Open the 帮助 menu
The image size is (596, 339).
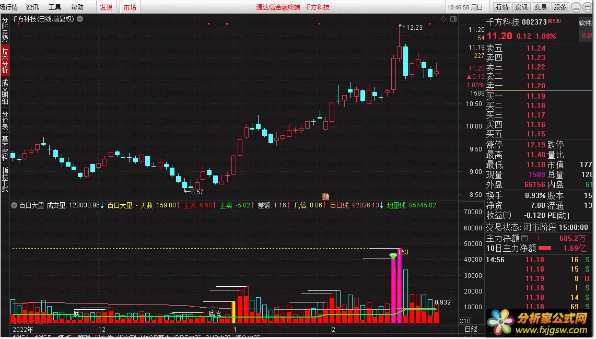click(x=77, y=7)
